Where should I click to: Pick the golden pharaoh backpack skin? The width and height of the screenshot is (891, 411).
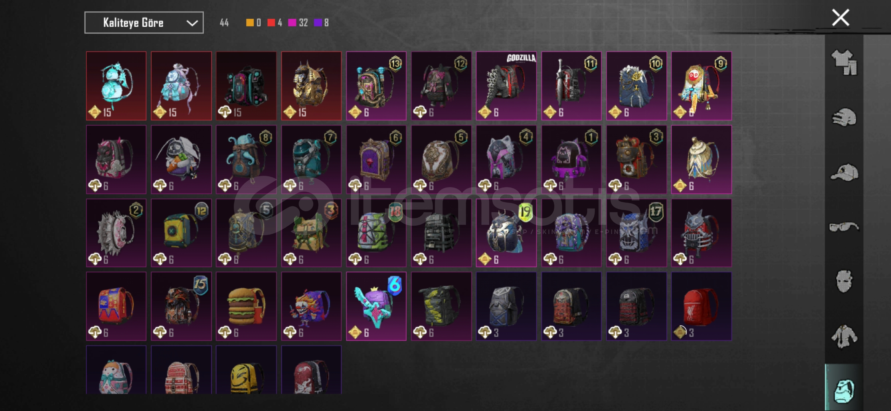(x=311, y=86)
